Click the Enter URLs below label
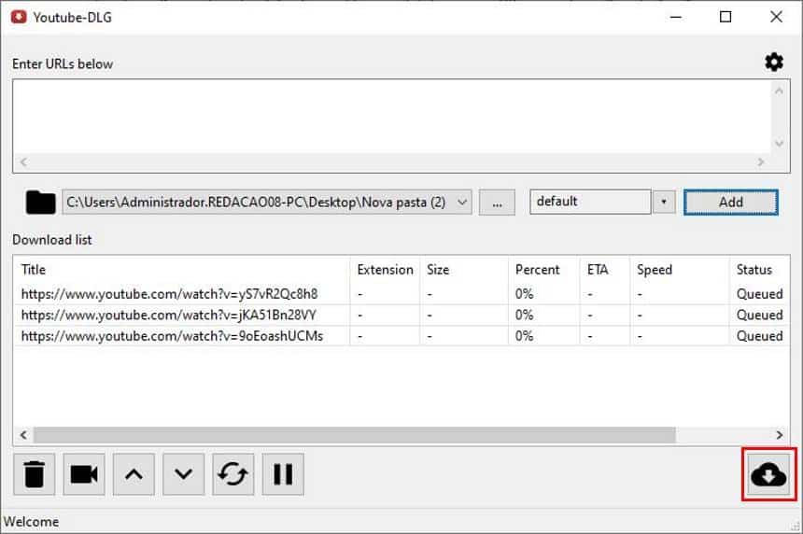Screen dimensions: 803x534 pos(63,64)
